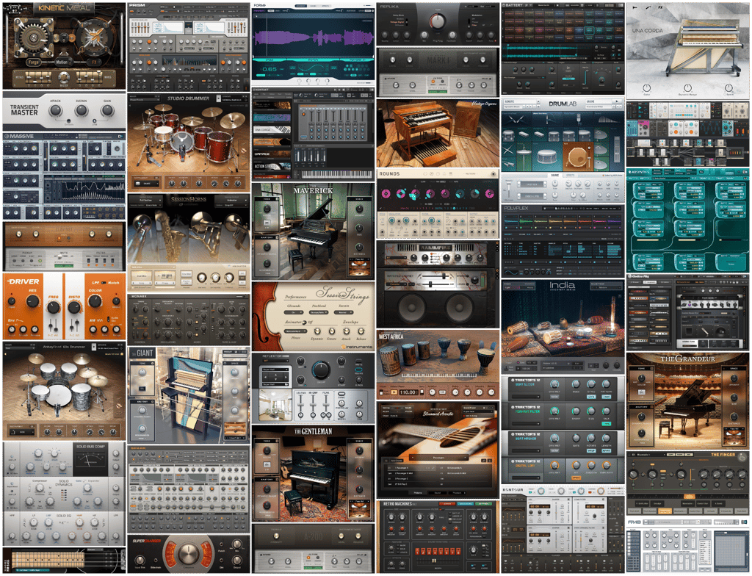Switch to the DrumLab EFFECTS tab

click(x=570, y=176)
